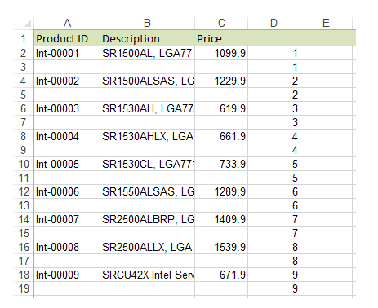Select price cell 661.9
Screen dimensions: 378x308
[x=221, y=136]
